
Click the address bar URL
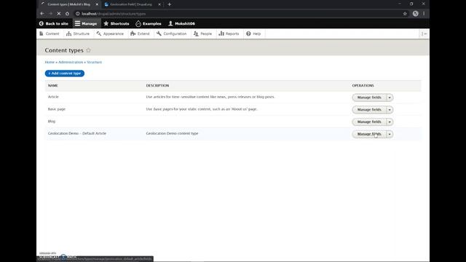[x=114, y=14]
